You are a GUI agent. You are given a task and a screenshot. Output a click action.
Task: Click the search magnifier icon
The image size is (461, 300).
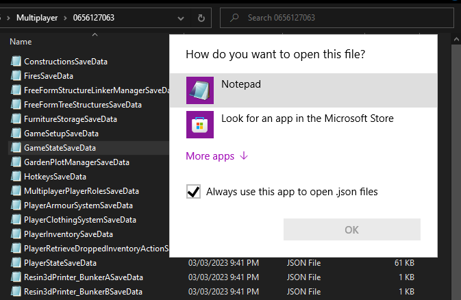(234, 18)
